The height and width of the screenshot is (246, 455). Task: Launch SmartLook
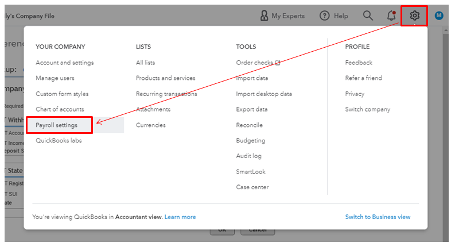(251, 171)
